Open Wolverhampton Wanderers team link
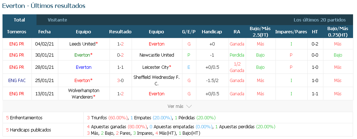The image size is (357, 139). click(84, 94)
